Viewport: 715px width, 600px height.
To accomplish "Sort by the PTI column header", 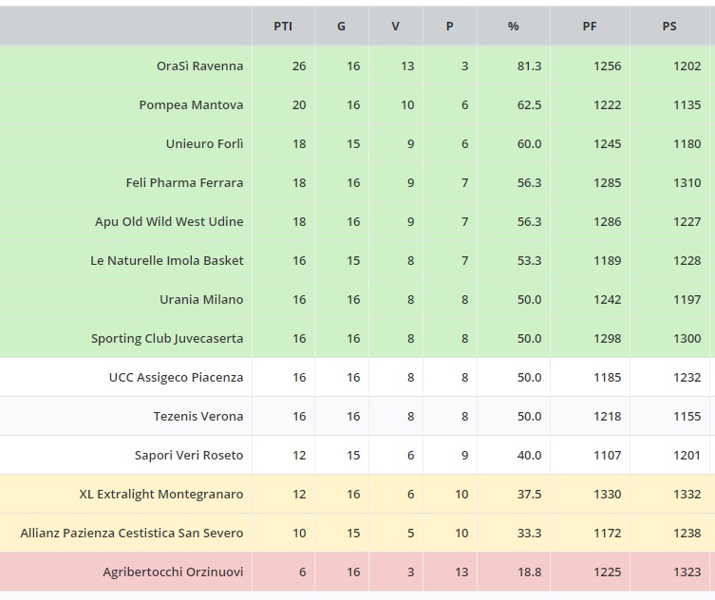I will pos(283,27).
